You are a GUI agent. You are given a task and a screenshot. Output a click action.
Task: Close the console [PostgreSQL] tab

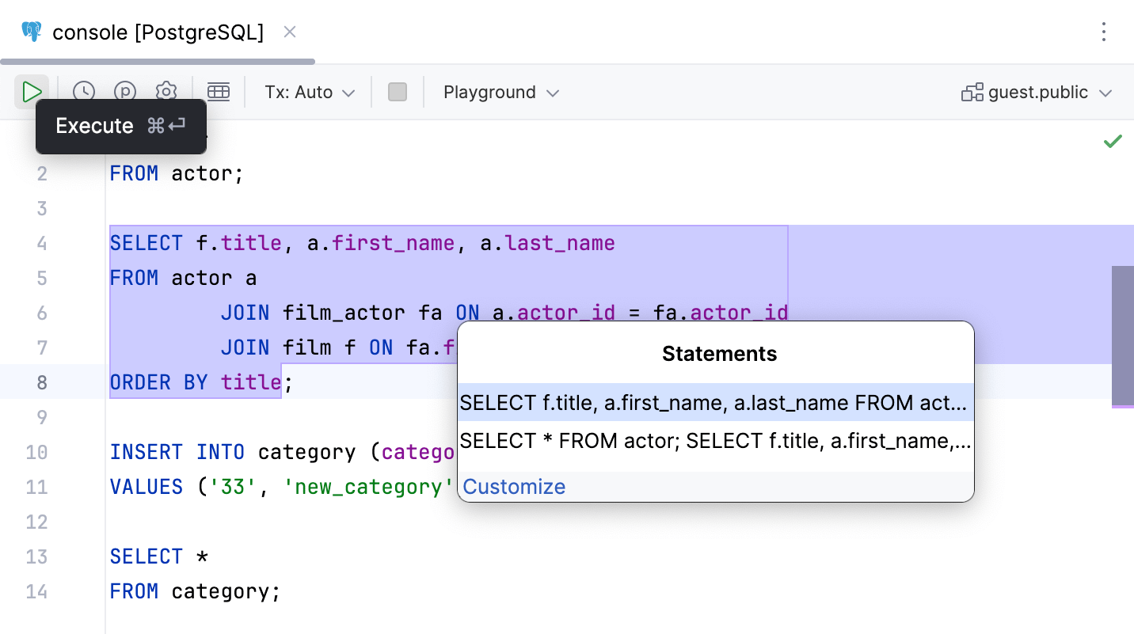tap(290, 32)
